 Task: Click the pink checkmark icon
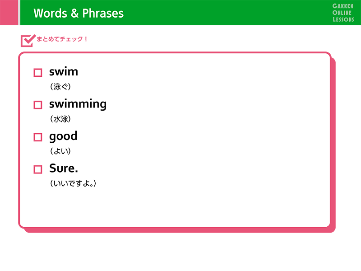[x=28, y=41]
